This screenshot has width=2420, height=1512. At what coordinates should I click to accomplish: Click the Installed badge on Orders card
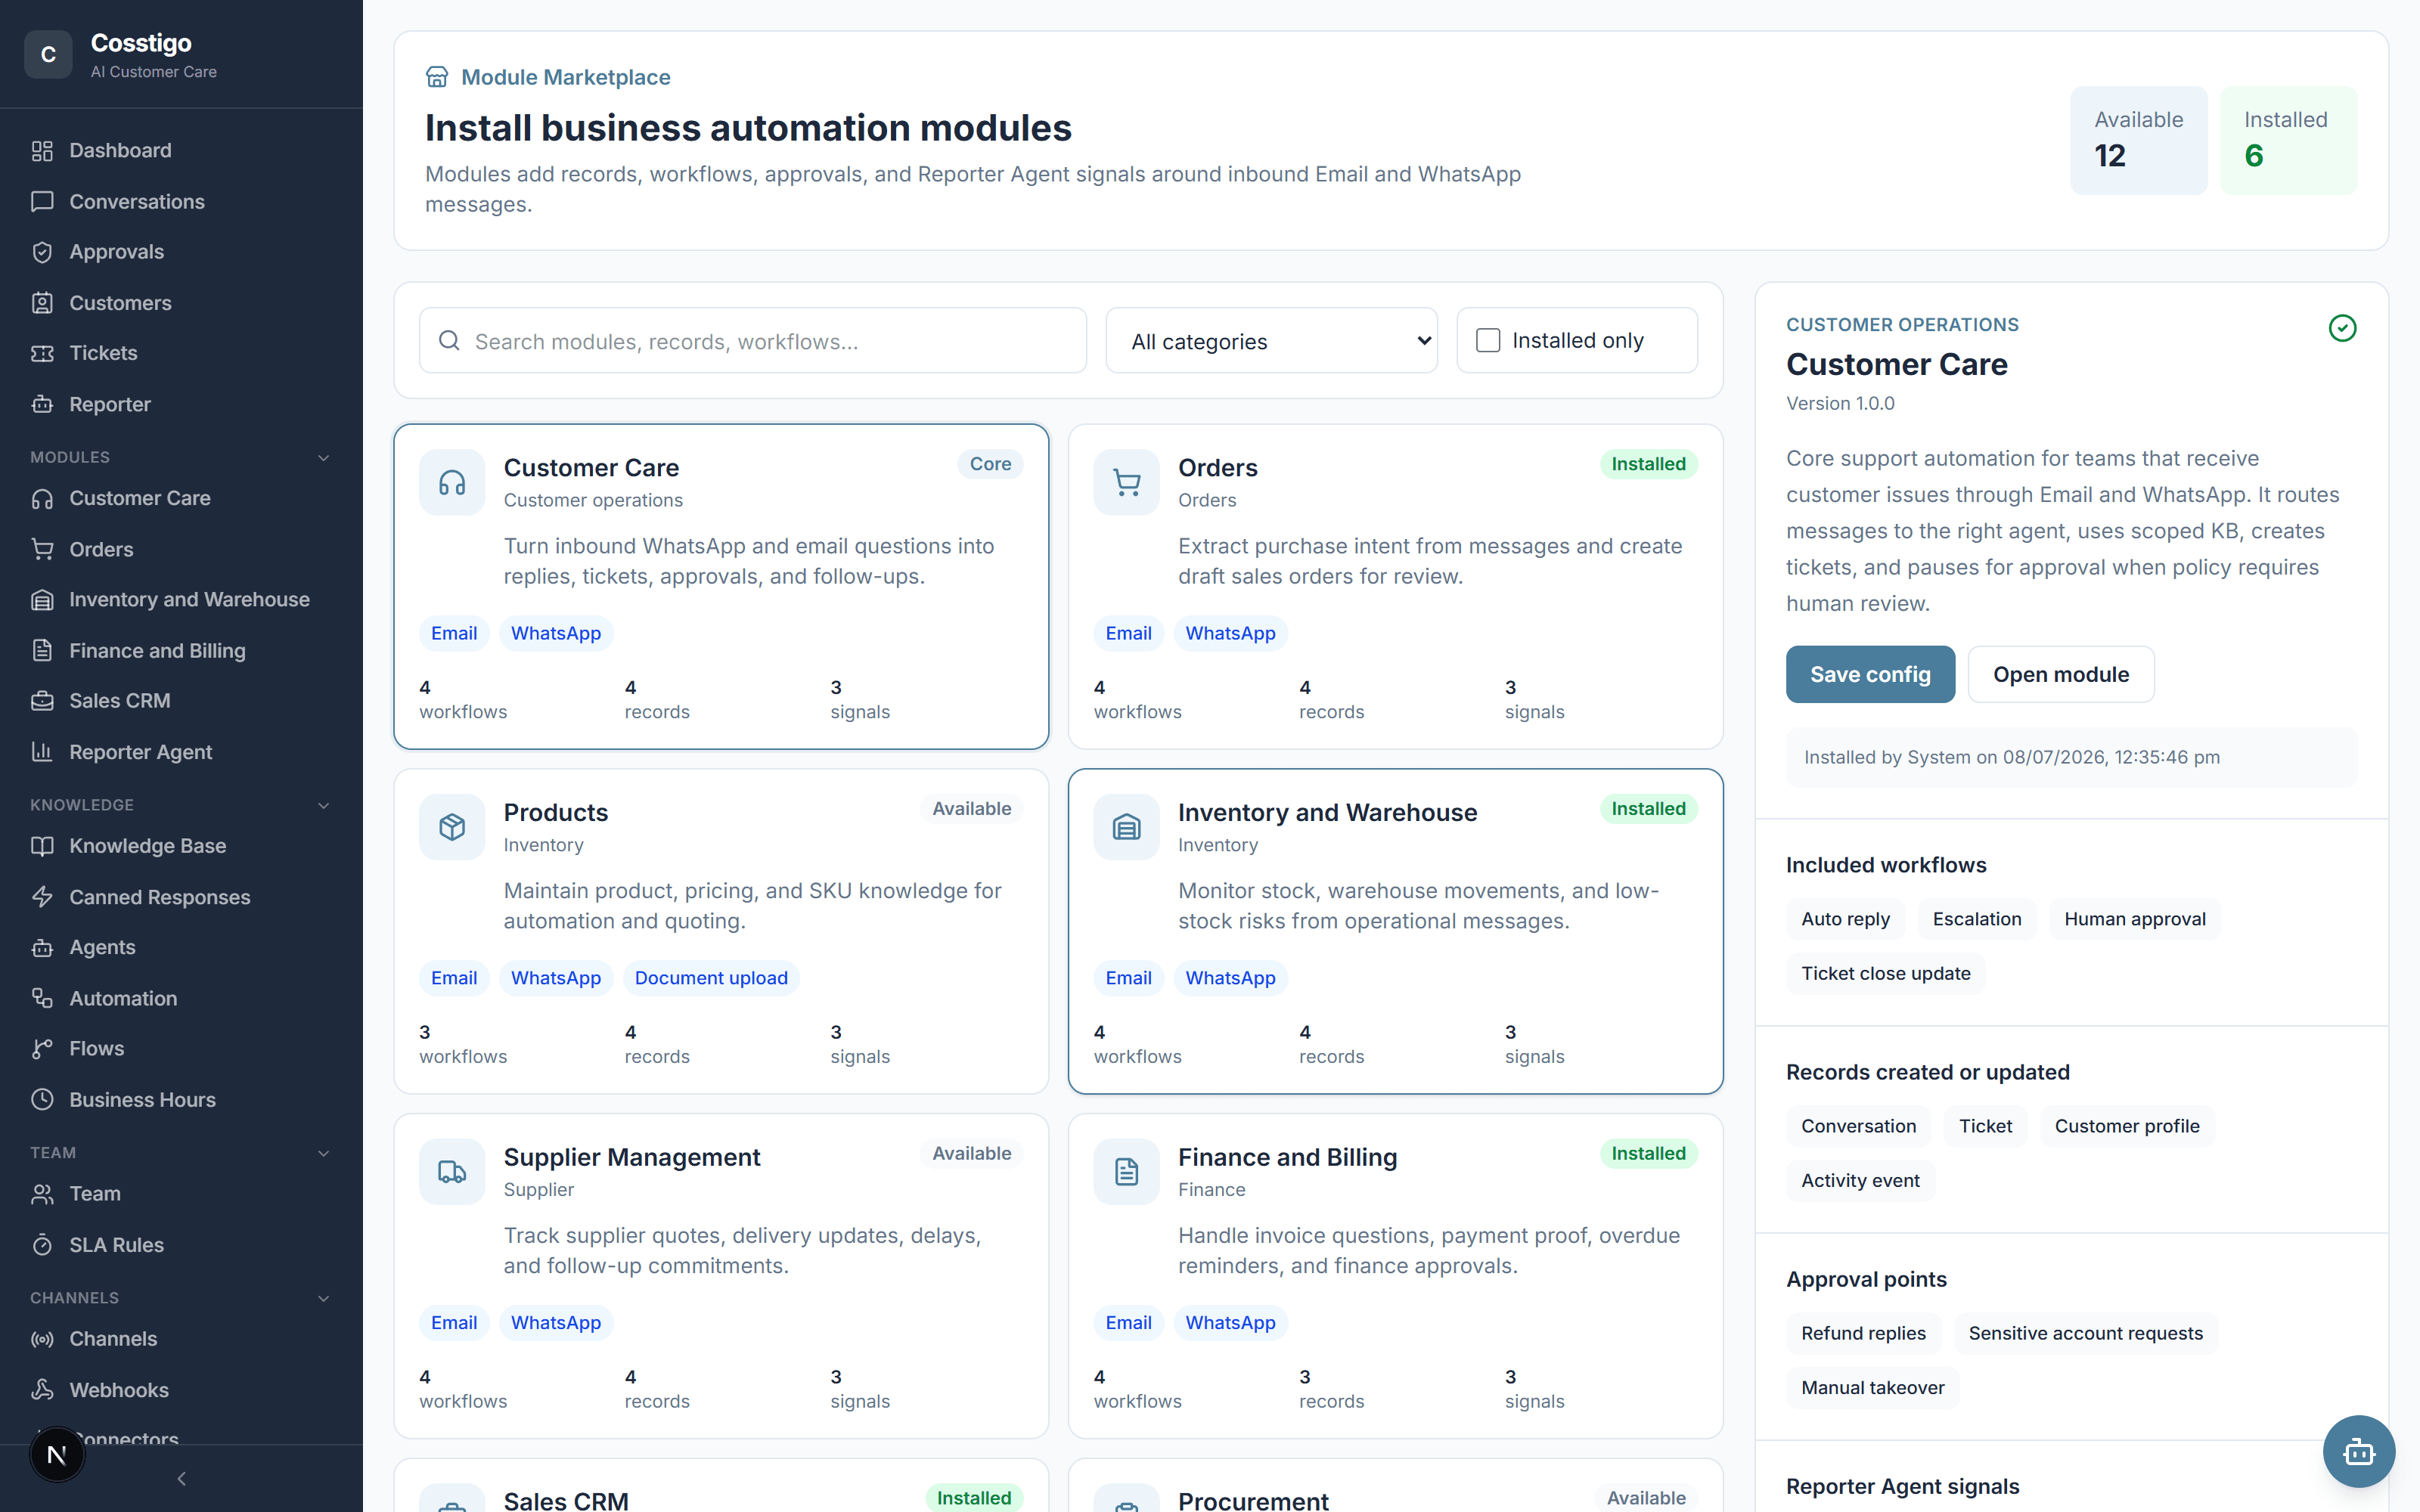click(x=1648, y=464)
